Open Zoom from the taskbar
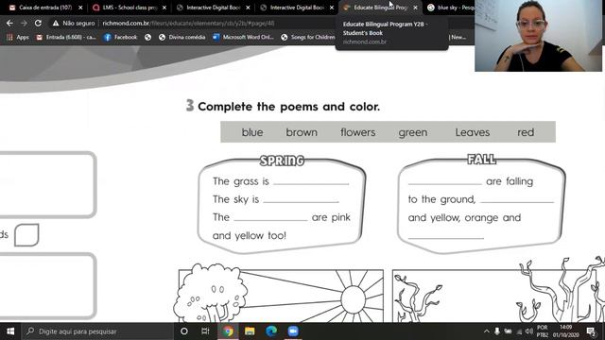 pos(293,331)
